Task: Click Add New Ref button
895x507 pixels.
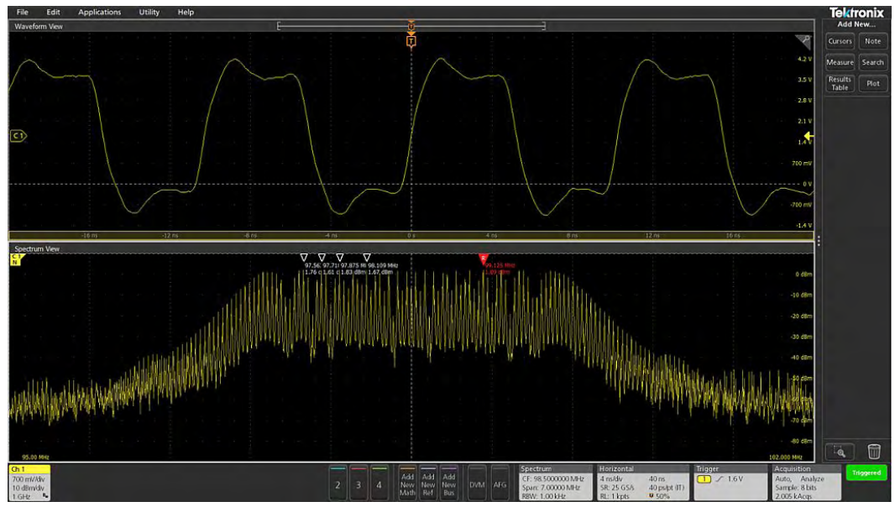Action: (x=428, y=483)
